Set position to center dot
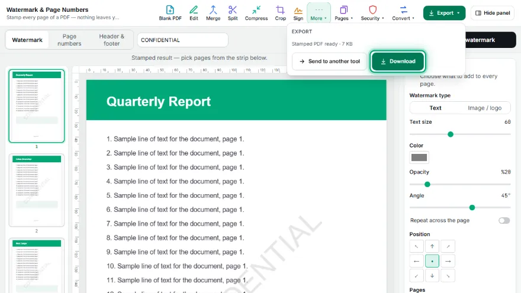The height and width of the screenshot is (293, 521). pos(432,261)
